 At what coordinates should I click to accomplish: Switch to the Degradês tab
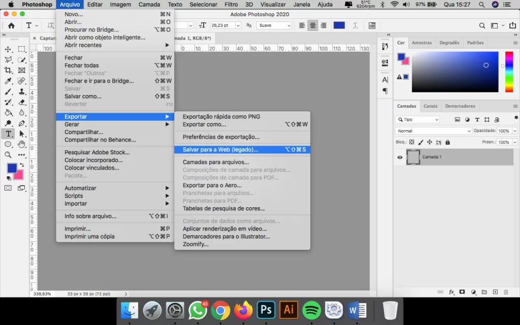click(x=449, y=43)
